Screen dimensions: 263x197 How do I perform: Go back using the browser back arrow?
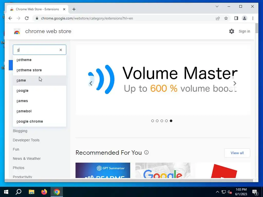[10, 18]
